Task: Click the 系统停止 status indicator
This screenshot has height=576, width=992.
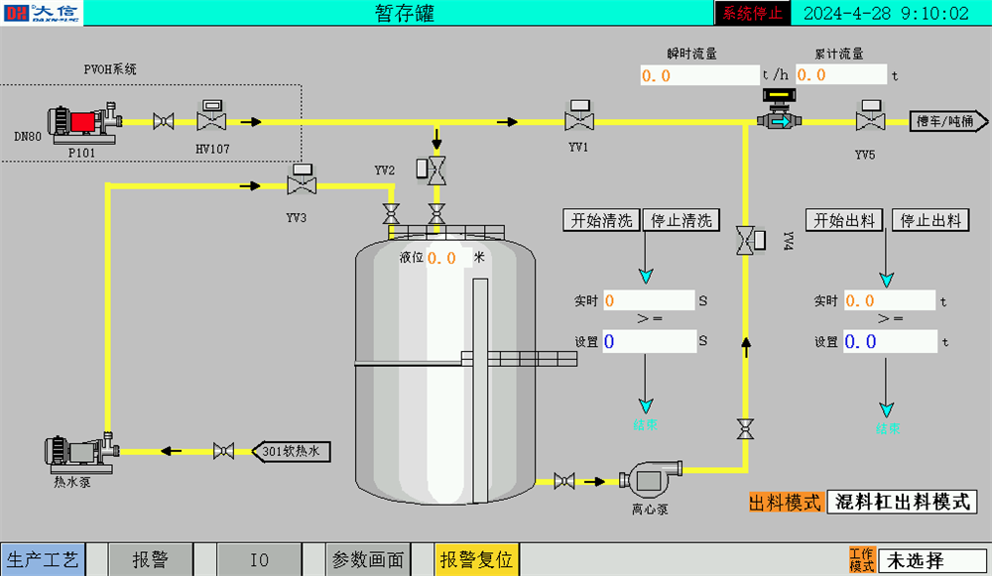Action: click(753, 13)
